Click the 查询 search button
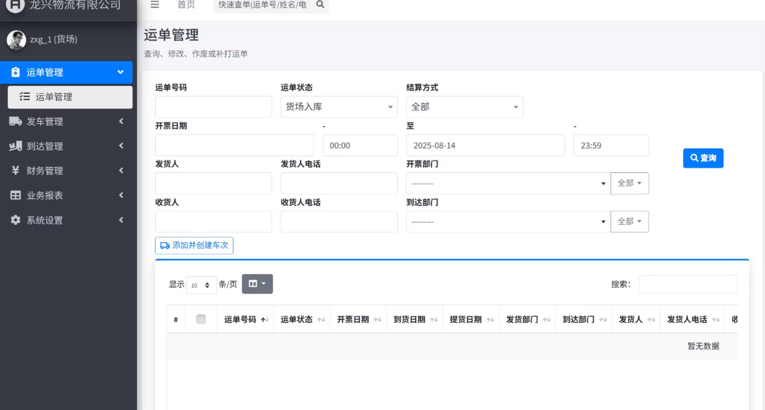Viewport: 765px width, 410px height. click(x=703, y=158)
